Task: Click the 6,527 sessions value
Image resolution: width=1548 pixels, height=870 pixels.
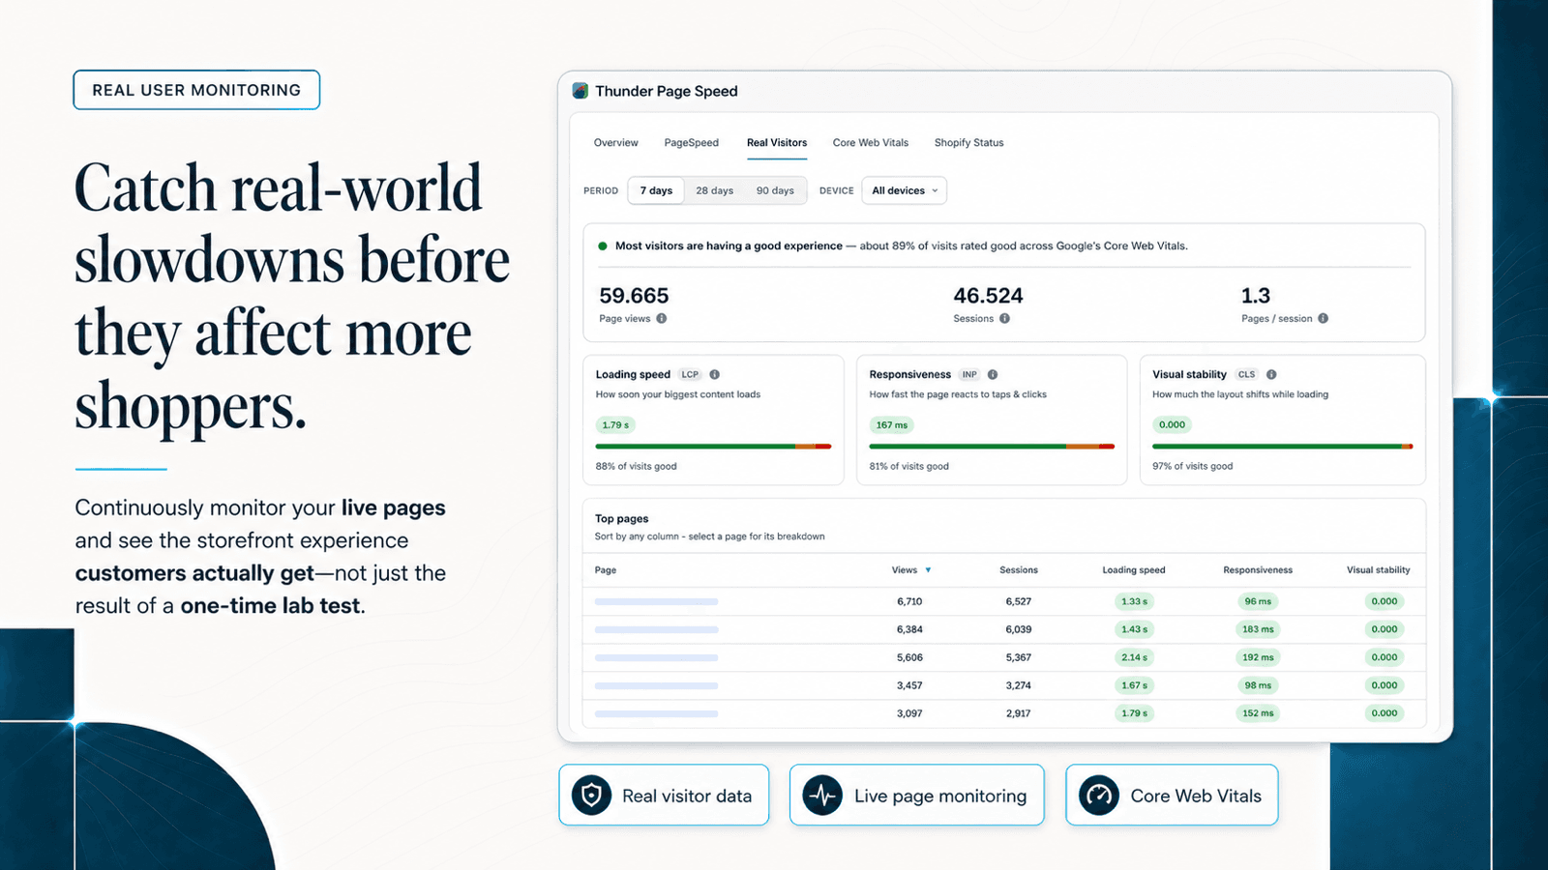Action: pyautogui.click(x=1019, y=601)
